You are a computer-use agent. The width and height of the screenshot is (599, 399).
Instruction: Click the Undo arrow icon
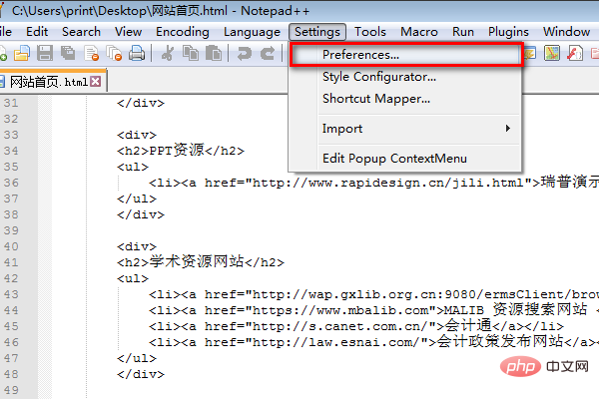coord(245,53)
